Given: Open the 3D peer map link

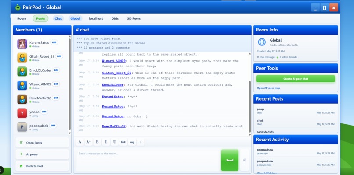Looking at the screenshot, I should pyautogui.click(x=268, y=88).
